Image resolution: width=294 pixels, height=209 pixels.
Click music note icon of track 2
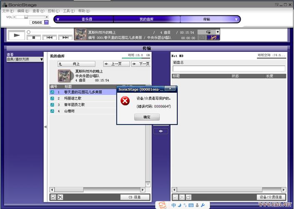pyautogui.click(x=52, y=99)
